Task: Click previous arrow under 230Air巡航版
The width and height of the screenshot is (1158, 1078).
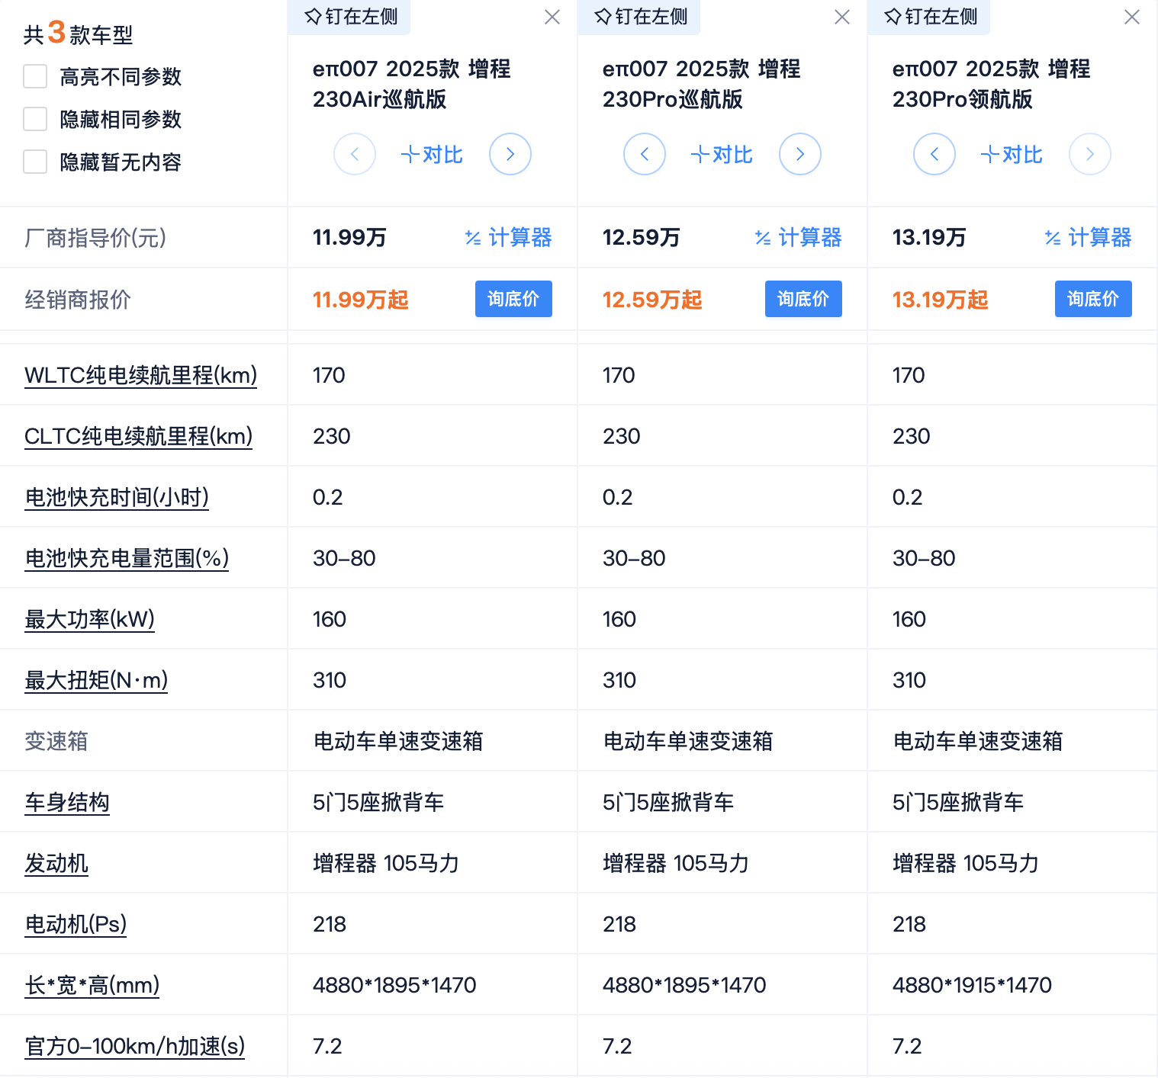Action: (355, 154)
